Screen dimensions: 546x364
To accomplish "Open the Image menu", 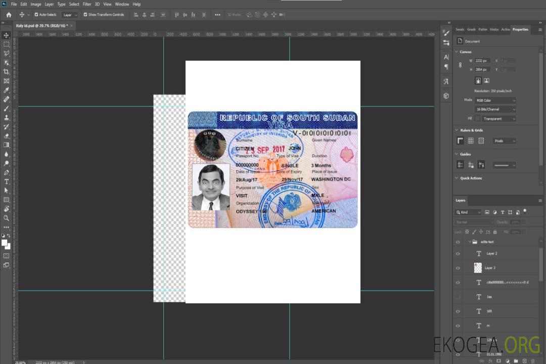I will click(35, 4).
